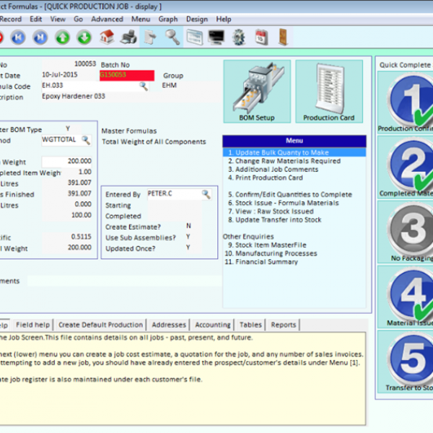
Task: Select Print Production Card menu entry
Action: point(266,178)
